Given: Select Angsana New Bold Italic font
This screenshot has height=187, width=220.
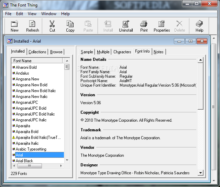Looking at the screenshot, I should (36, 91).
